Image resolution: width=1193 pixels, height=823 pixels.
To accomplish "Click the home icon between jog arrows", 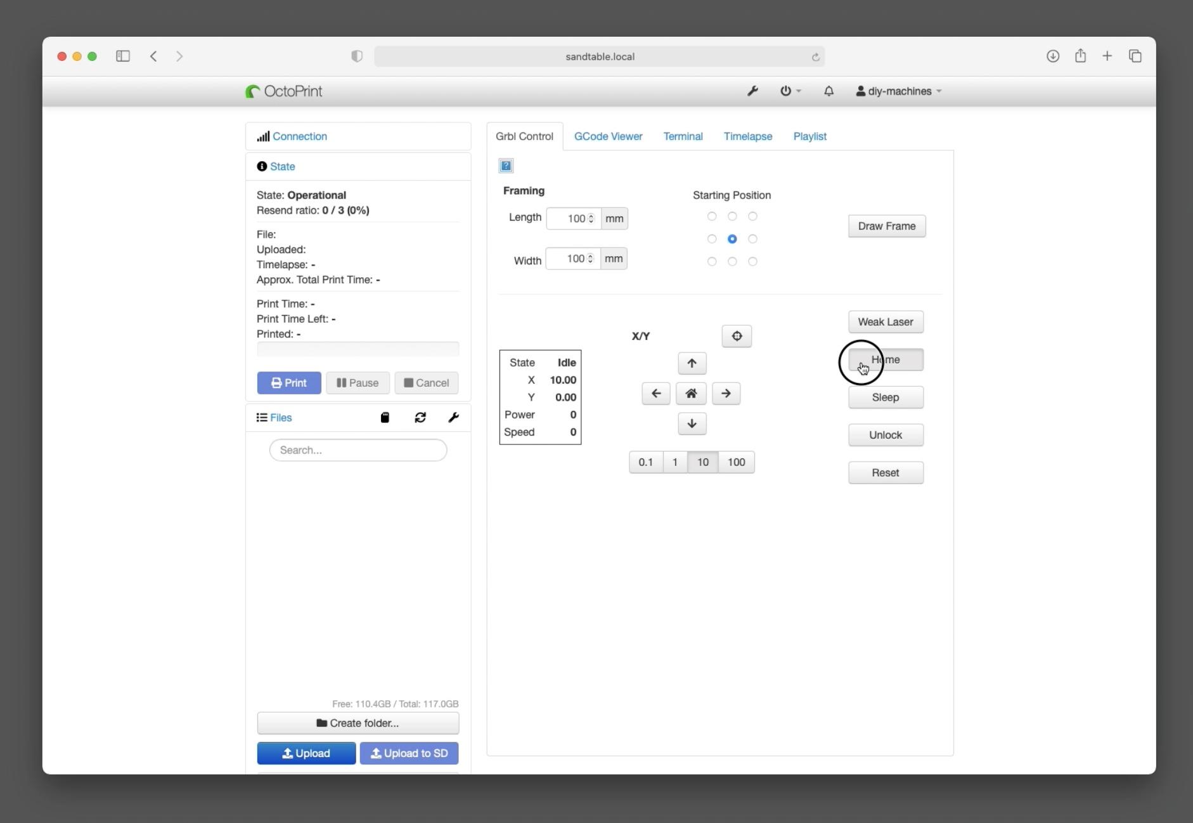I will (x=691, y=393).
